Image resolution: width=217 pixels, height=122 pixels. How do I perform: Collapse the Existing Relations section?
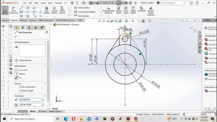pyautogui.click(x=45, y=42)
